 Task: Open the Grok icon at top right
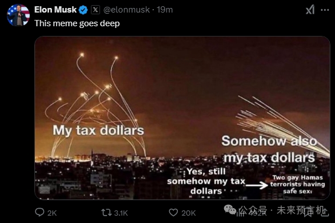310,10
